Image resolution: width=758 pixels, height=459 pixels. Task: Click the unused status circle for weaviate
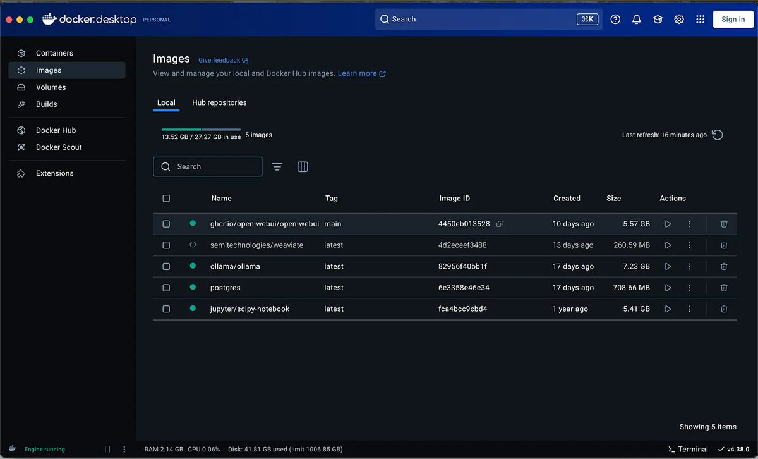[x=193, y=245]
